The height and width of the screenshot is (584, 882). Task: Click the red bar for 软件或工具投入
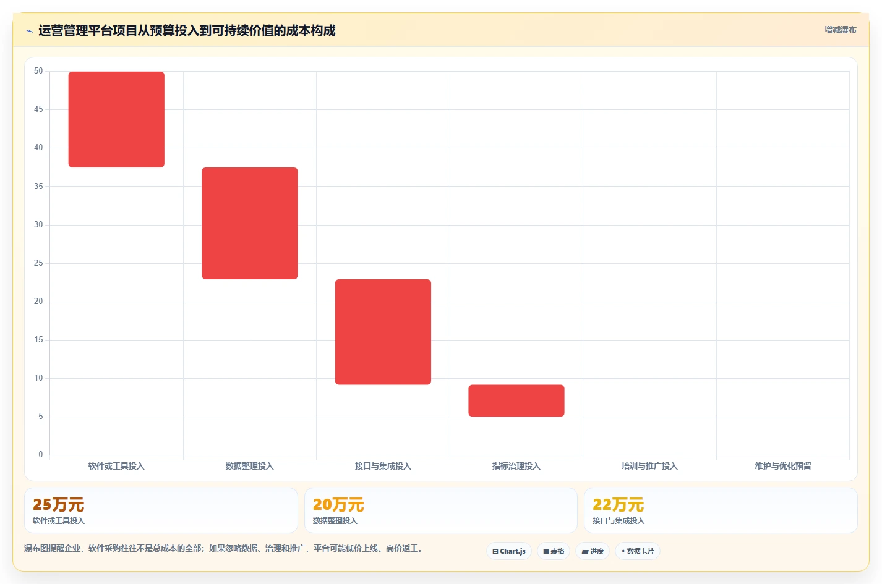pyautogui.click(x=116, y=119)
